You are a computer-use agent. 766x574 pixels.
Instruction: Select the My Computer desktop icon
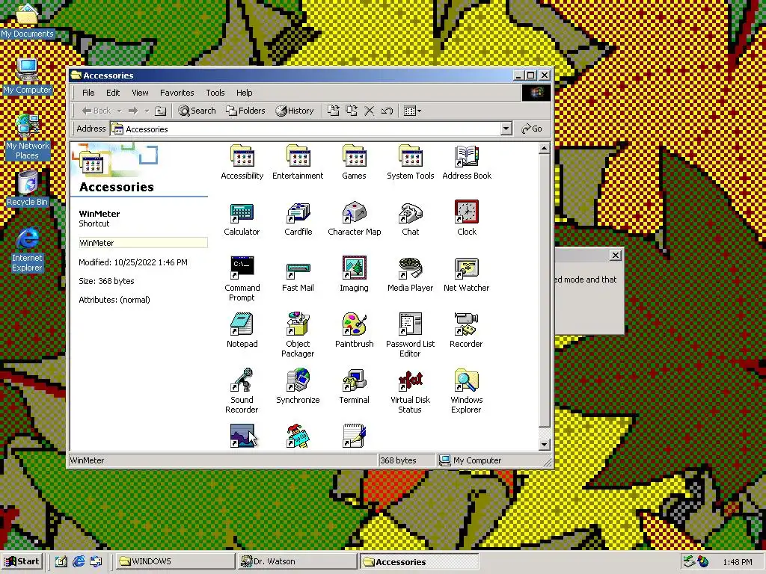click(28, 77)
